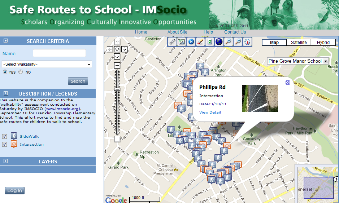Recenter map with the center pan button

(x=117, y=49)
